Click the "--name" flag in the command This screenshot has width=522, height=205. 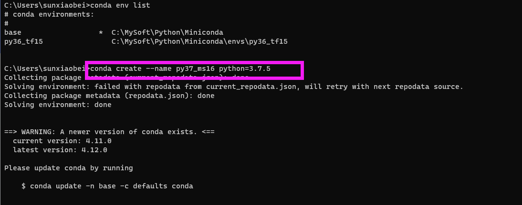[x=158, y=68]
